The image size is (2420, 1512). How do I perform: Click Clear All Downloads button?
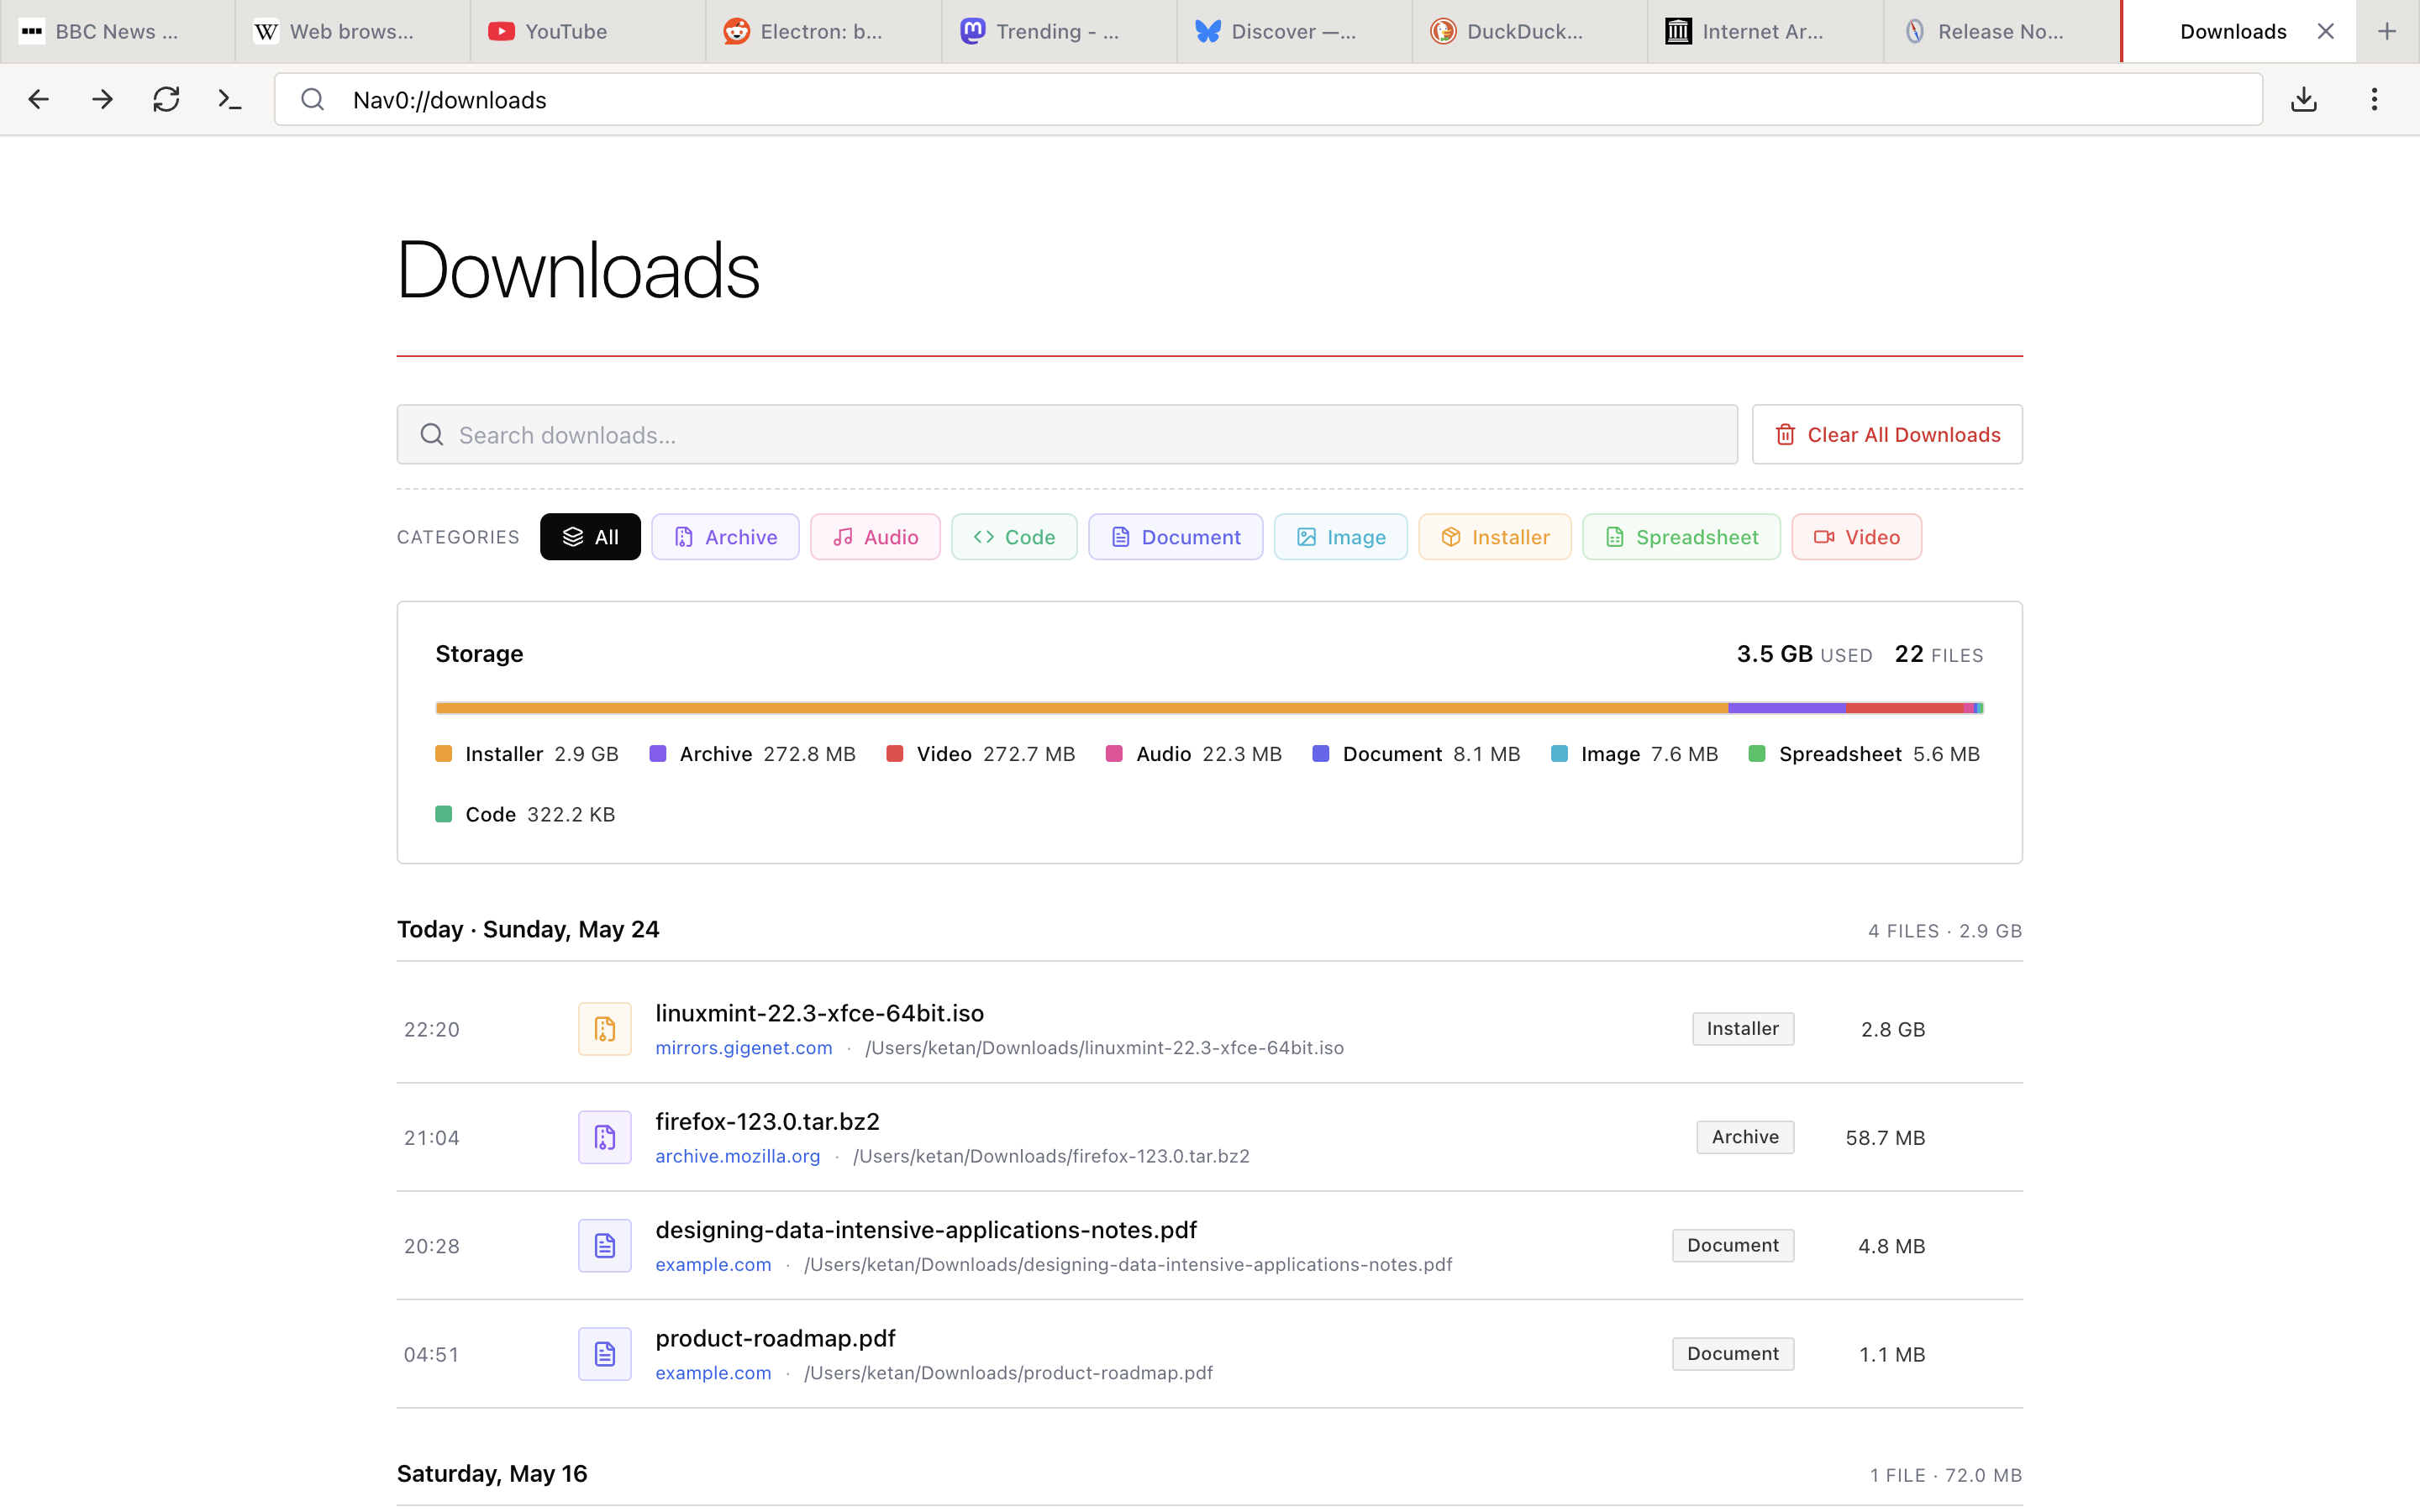click(x=1887, y=435)
